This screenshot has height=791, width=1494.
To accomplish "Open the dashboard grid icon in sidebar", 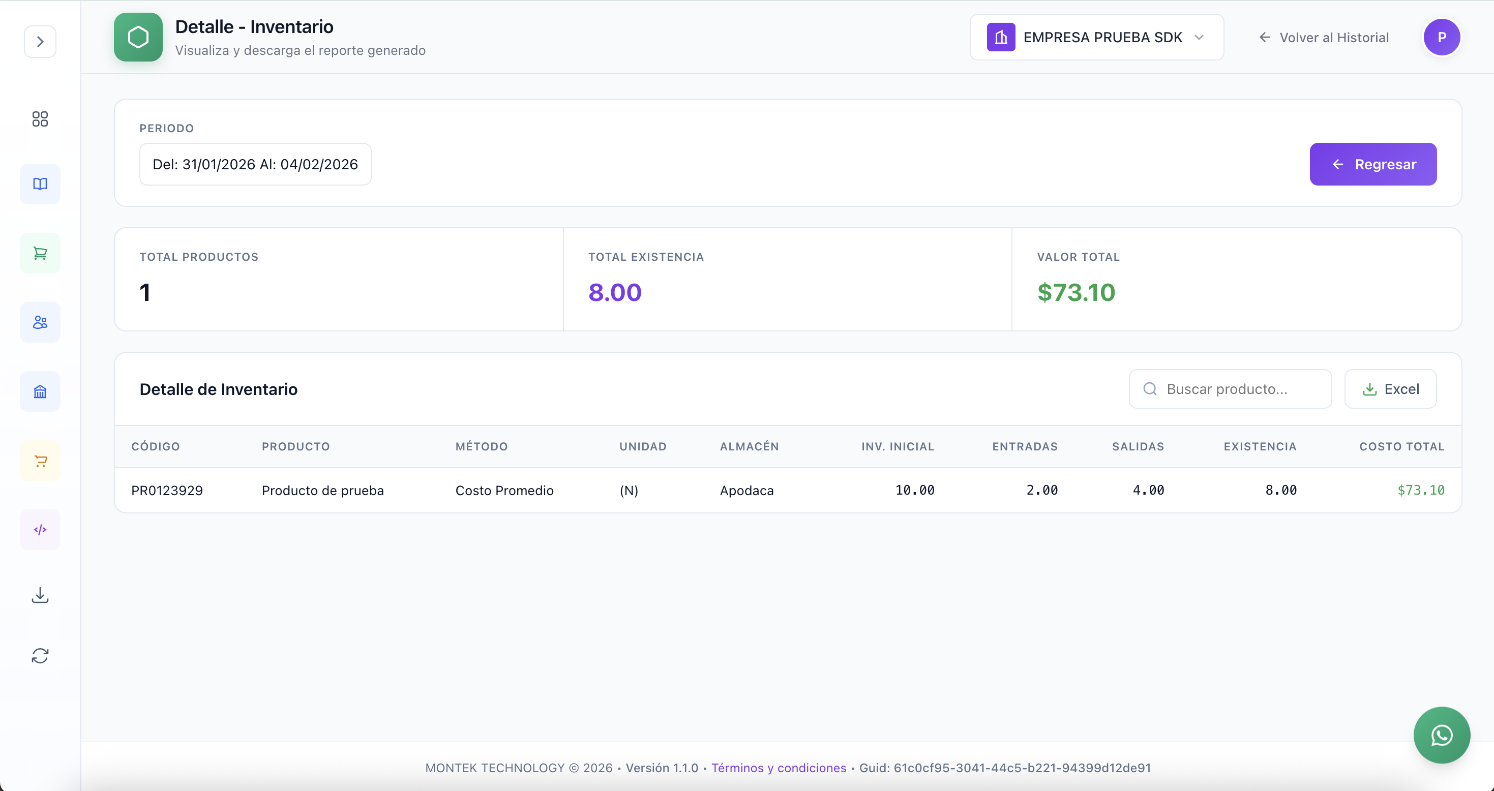I will (x=40, y=119).
